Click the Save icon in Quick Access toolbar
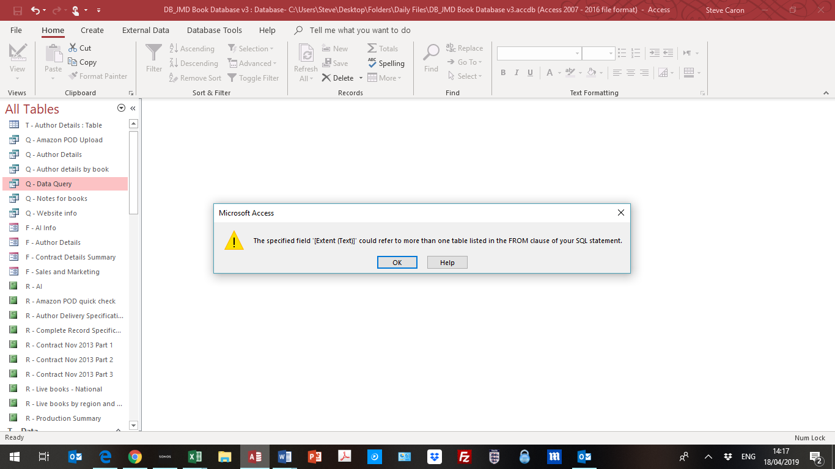 pyautogui.click(x=17, y=10)
